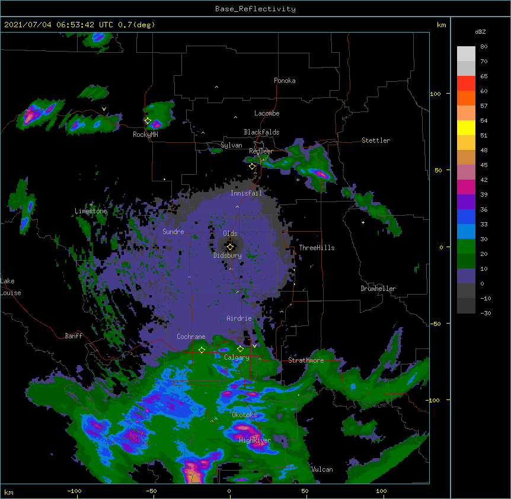Click the Airdrie city label
Viewport: 511px width, 499px height.
coord(239,318)
